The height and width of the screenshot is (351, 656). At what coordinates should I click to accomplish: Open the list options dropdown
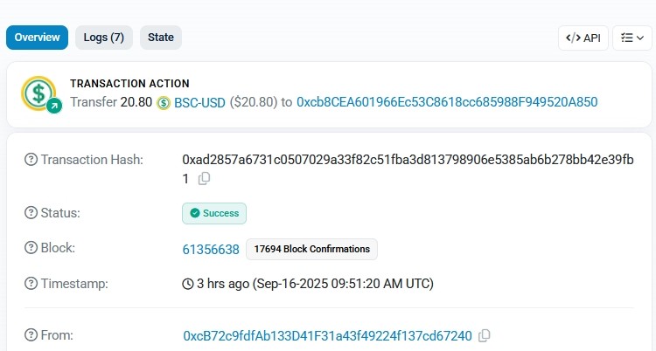[633, 38]
